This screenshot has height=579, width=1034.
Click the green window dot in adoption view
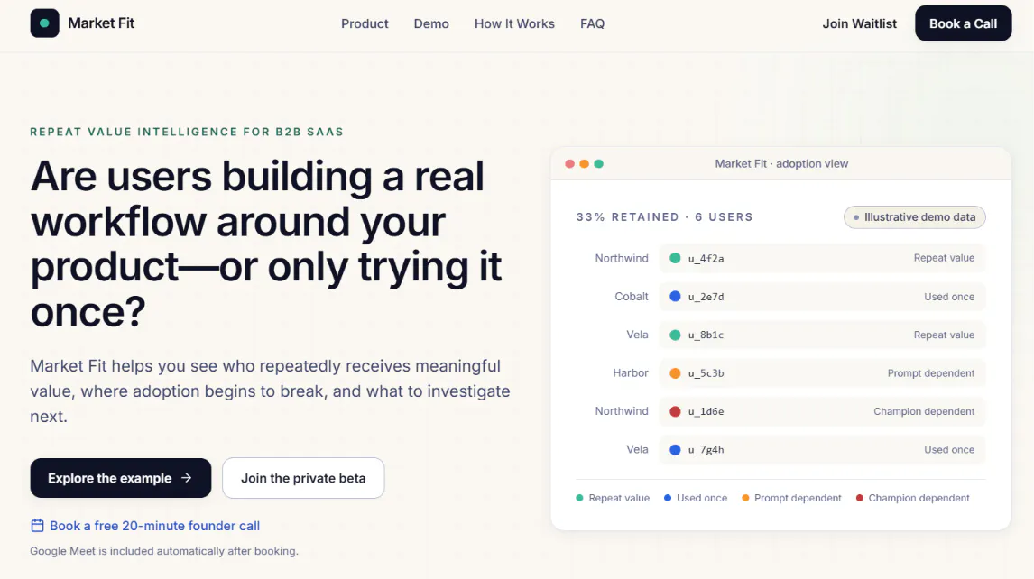point(599,163)
